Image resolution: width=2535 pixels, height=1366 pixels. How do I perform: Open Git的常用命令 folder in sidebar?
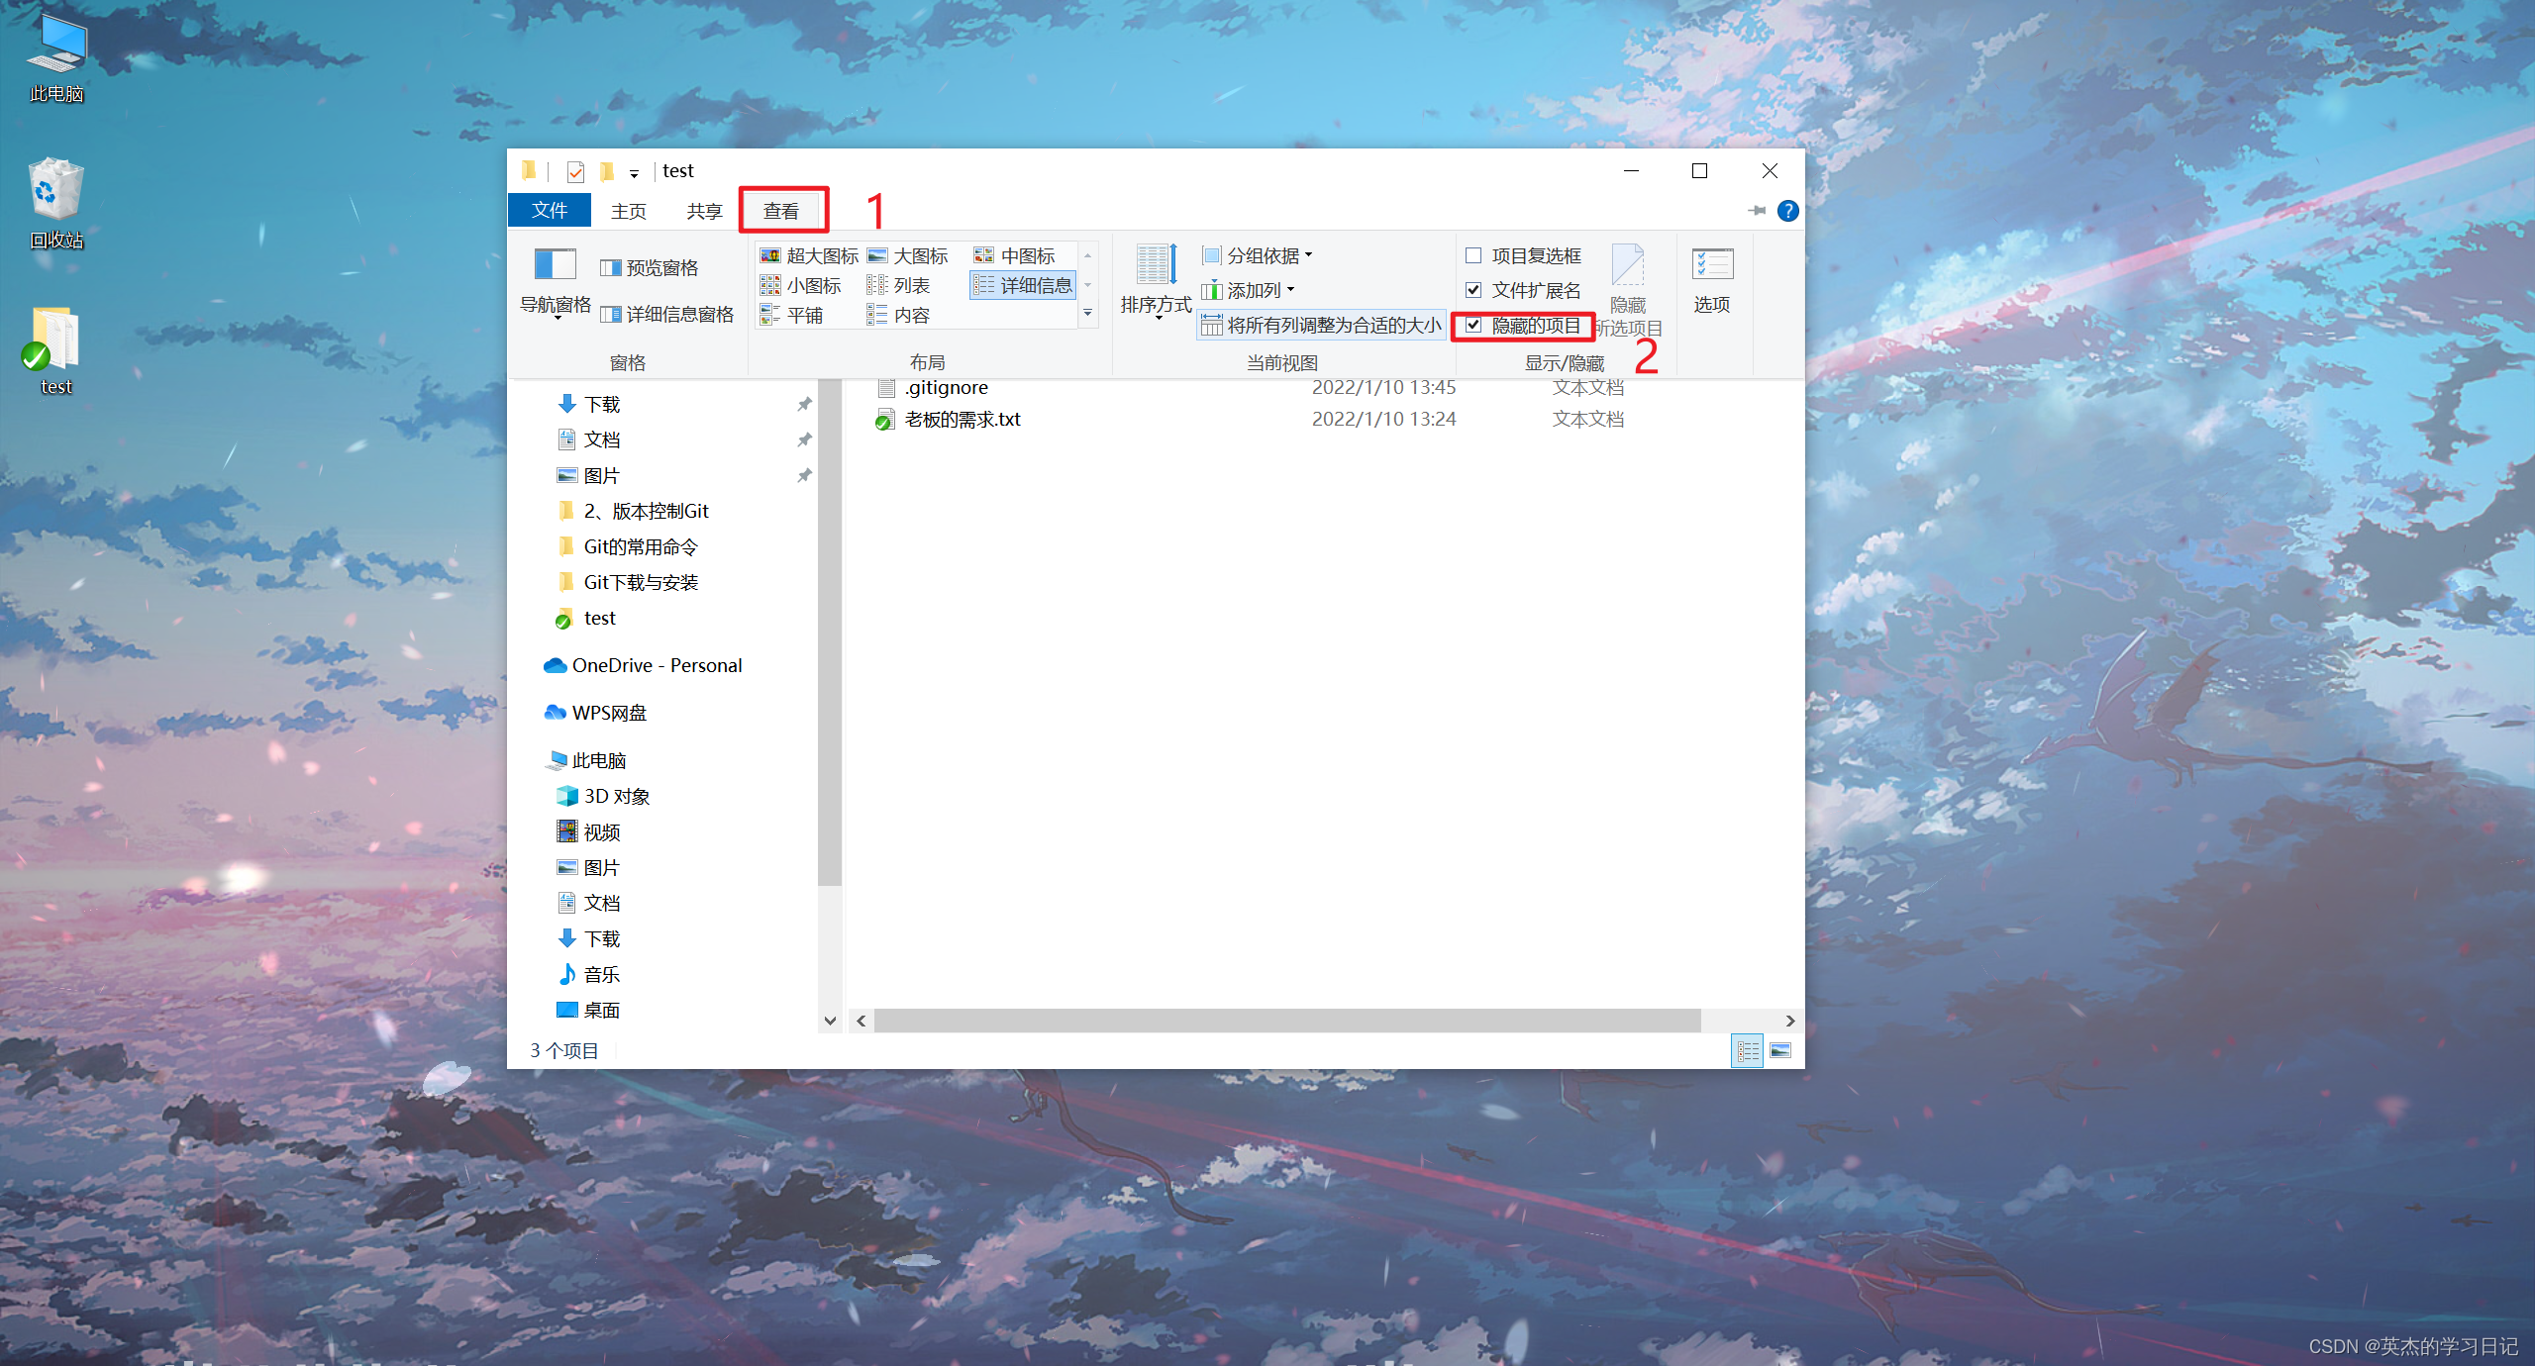pyautogui.click(x=628, y=546)
